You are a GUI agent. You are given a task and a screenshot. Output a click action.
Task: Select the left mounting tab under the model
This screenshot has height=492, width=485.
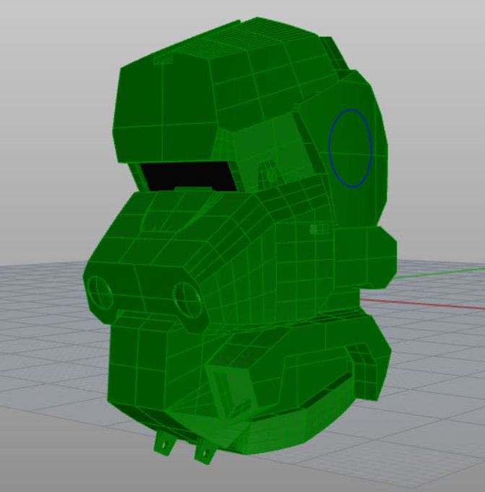[164, 443]
